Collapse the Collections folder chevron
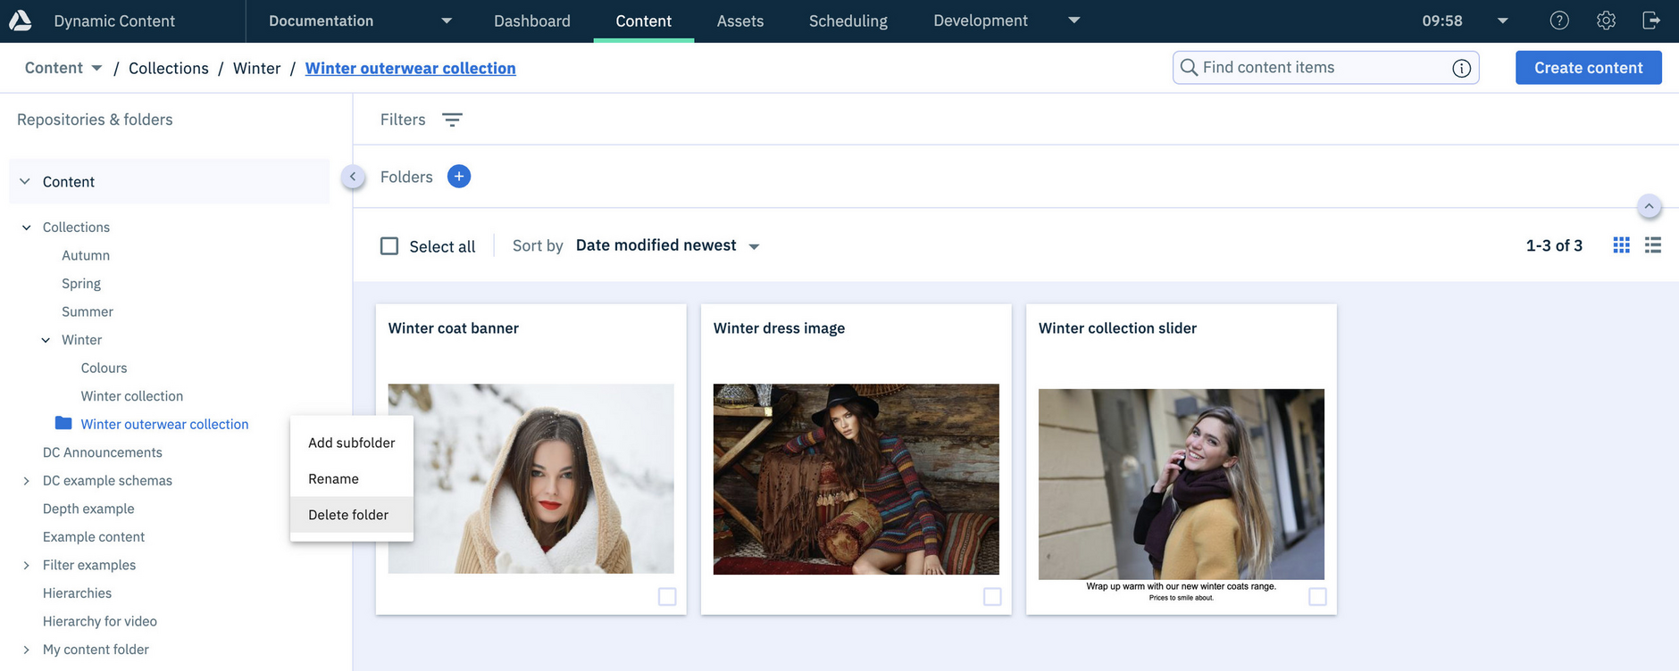The height and width of the screenshot is (671, 1679). [27, 228]
